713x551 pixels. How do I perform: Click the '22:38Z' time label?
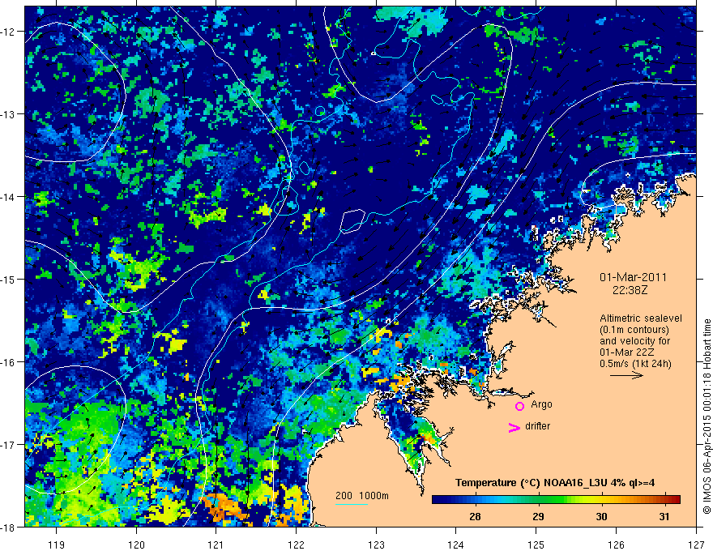[x=630, y=289]
